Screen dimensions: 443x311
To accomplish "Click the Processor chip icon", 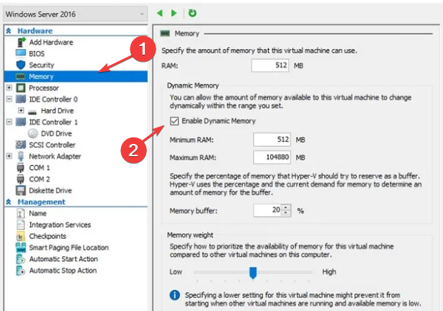I will coord(21,88).
